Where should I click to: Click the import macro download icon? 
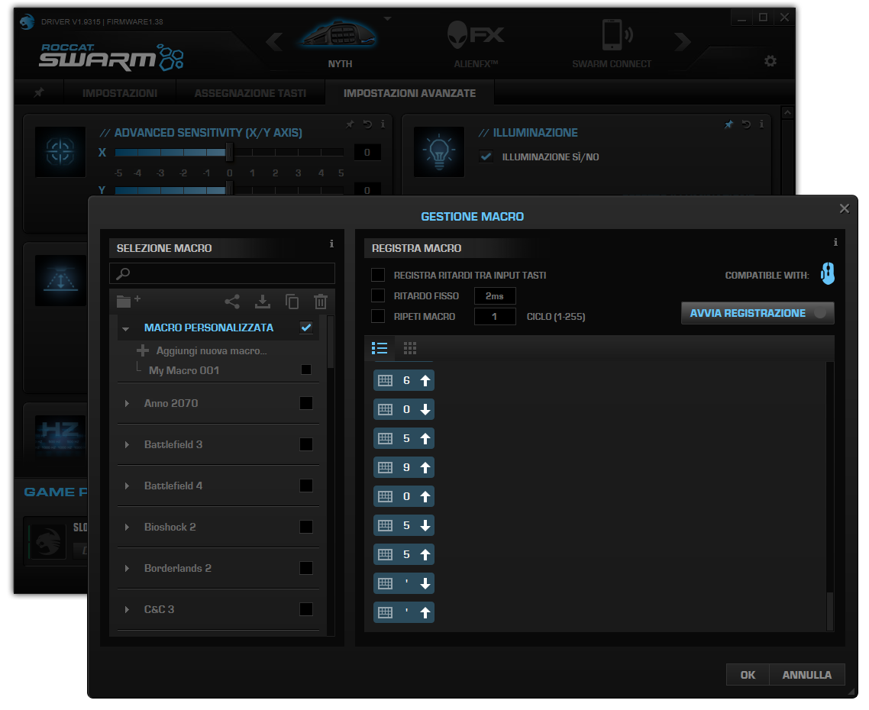262,302
